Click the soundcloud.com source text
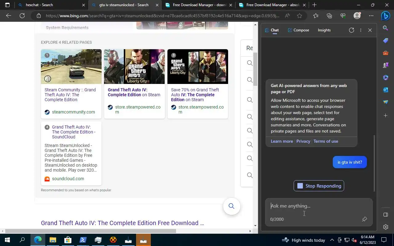Image resolution: width=394 pixels, height=246 pixels. [x=68, y=179]
